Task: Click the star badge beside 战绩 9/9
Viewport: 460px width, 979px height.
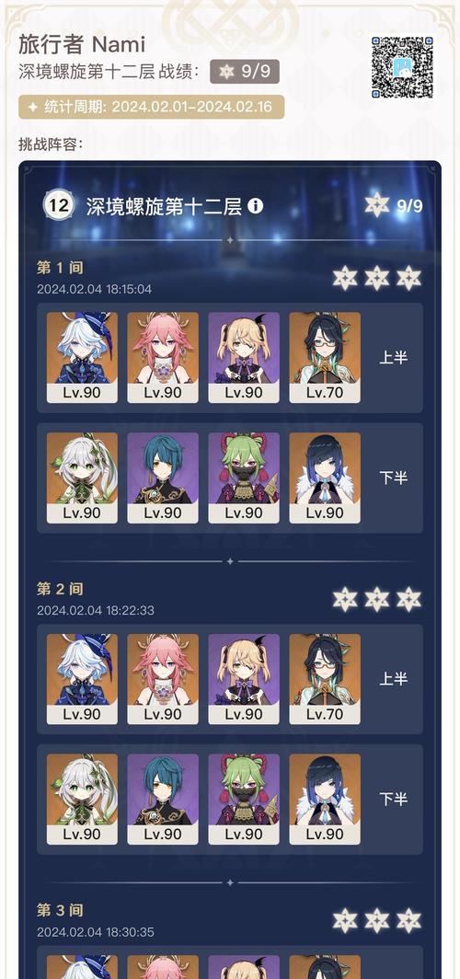Action: [x=226, y=72]
